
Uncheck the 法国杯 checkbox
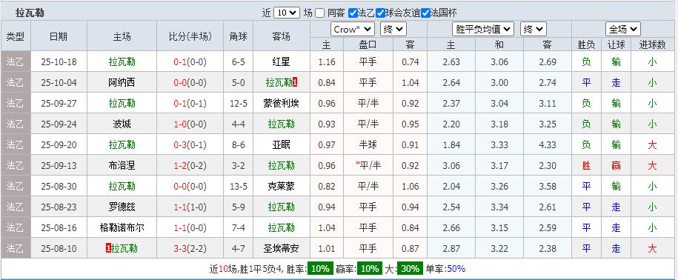(425, 13)
